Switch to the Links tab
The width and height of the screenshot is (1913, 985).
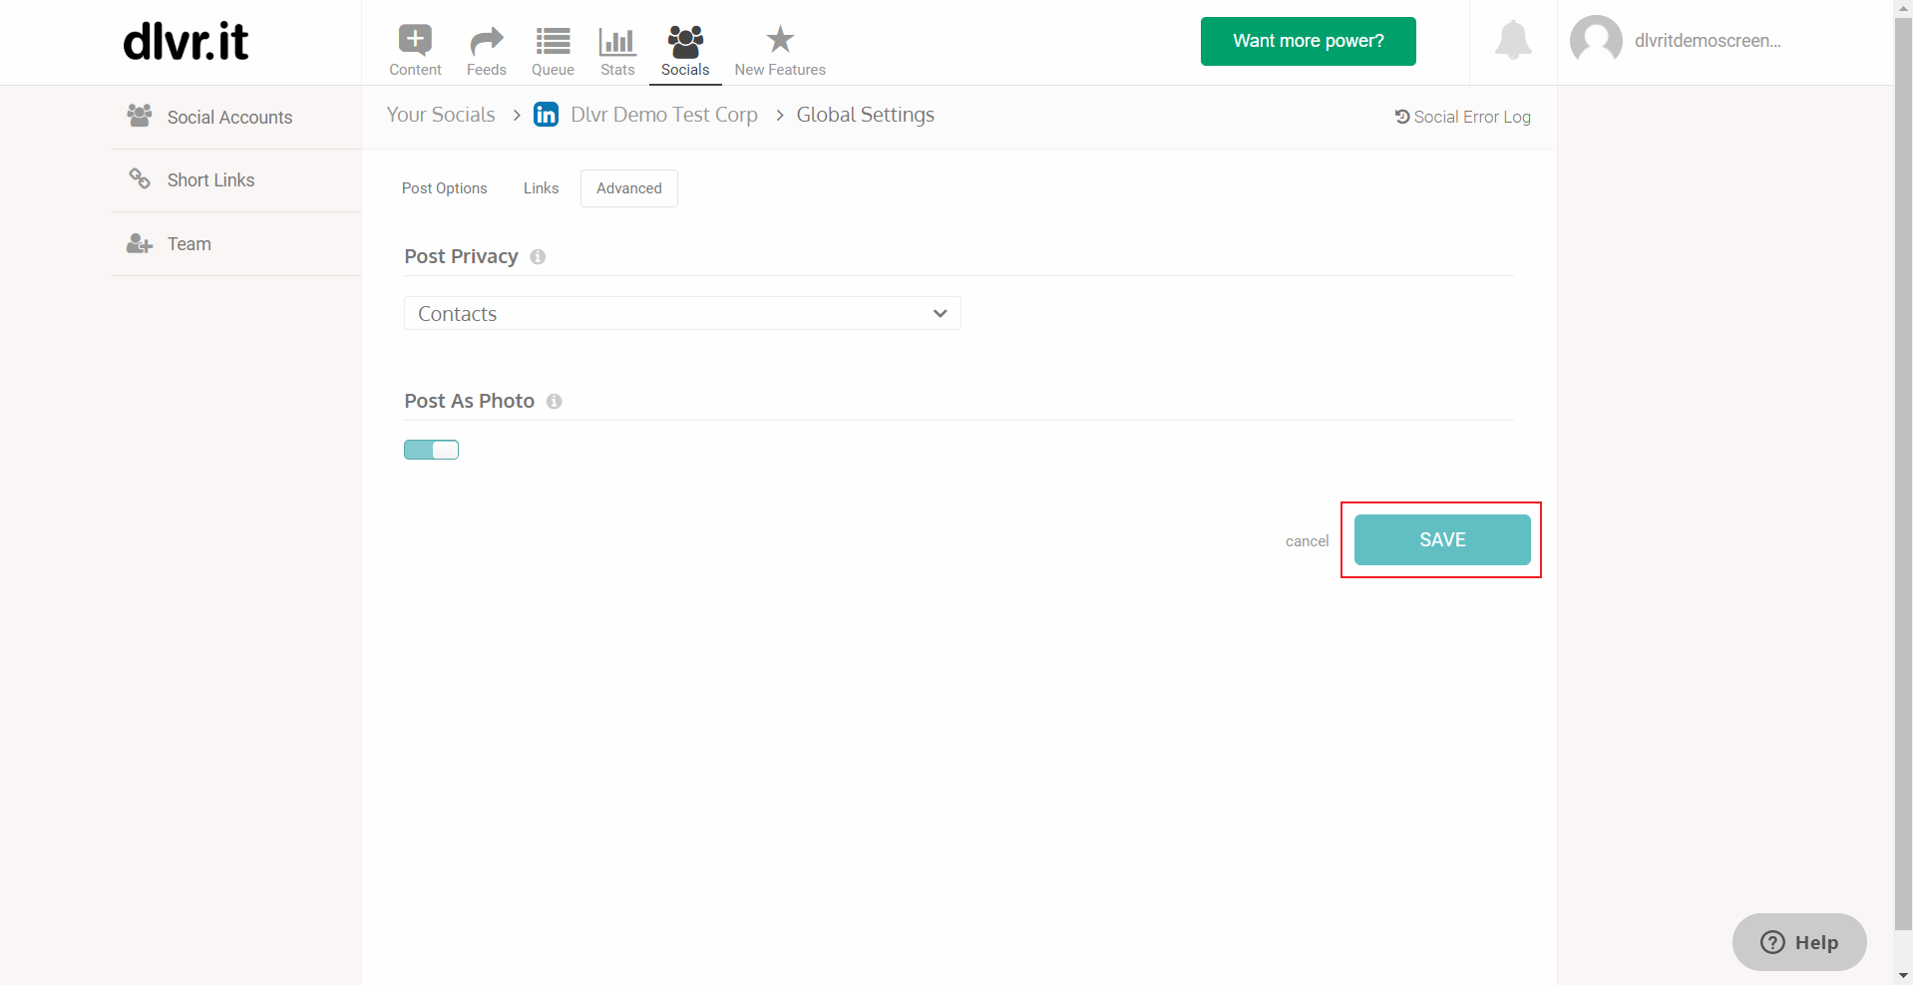(542, 188)
